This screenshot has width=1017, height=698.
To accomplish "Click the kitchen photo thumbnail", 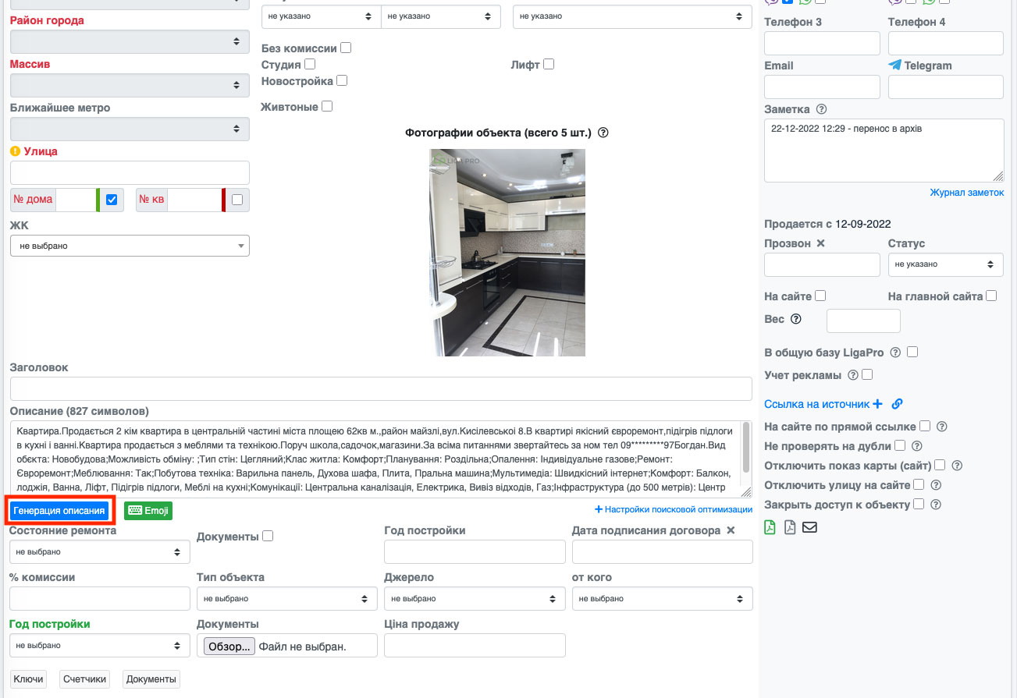I will coord(507,253).
